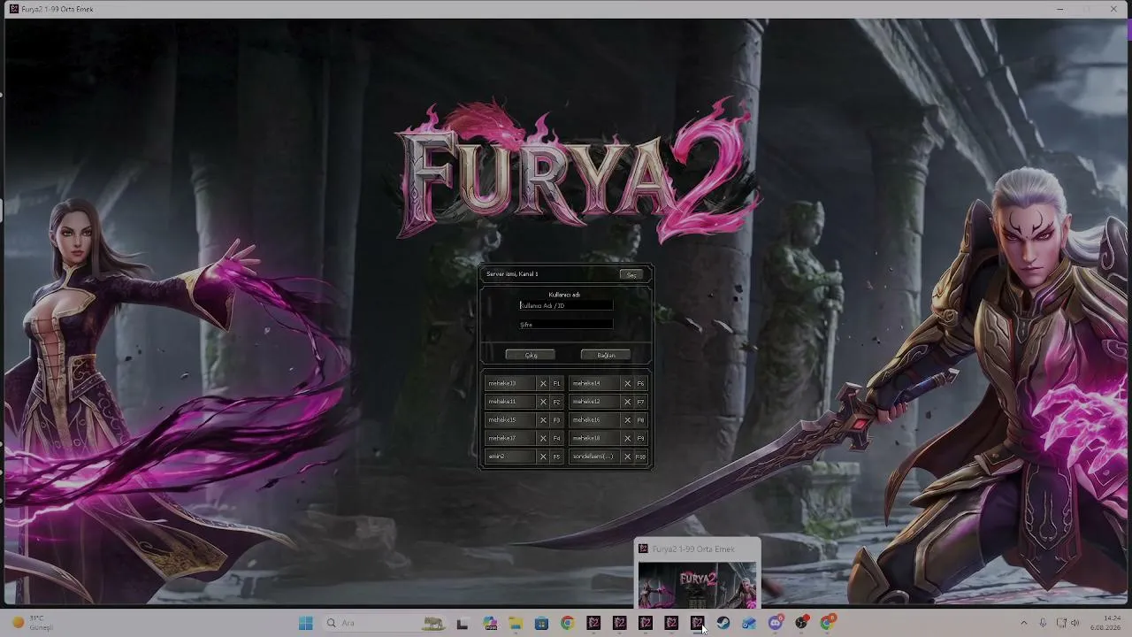Select saved account mehake17
1132x637 pixels.
[x=510, y=438]
